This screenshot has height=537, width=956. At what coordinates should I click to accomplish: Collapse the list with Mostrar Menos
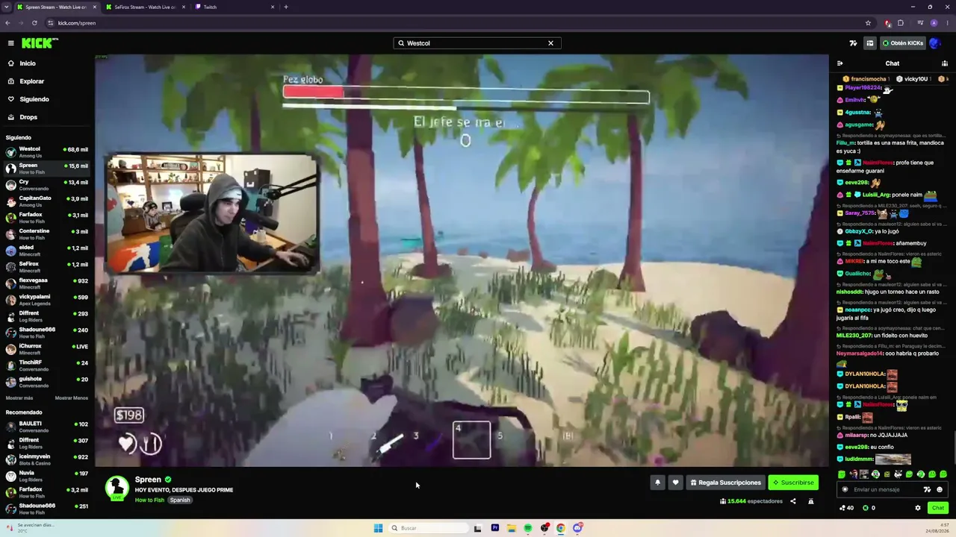pos(72,398)
